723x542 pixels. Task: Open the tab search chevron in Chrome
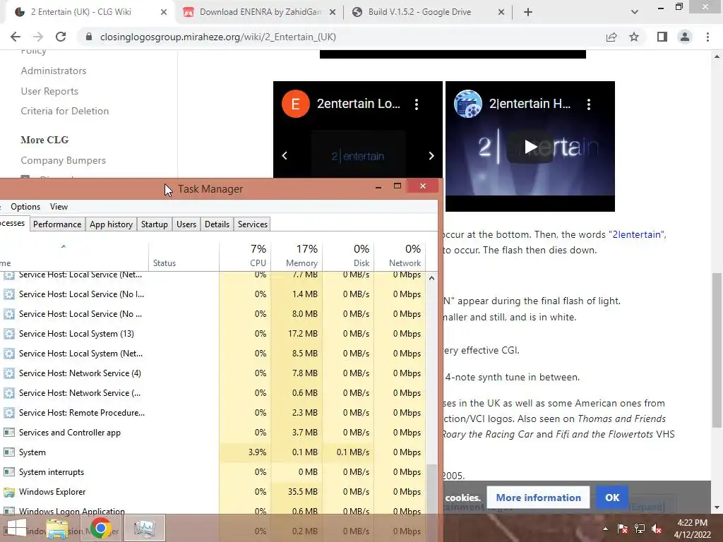635,12
